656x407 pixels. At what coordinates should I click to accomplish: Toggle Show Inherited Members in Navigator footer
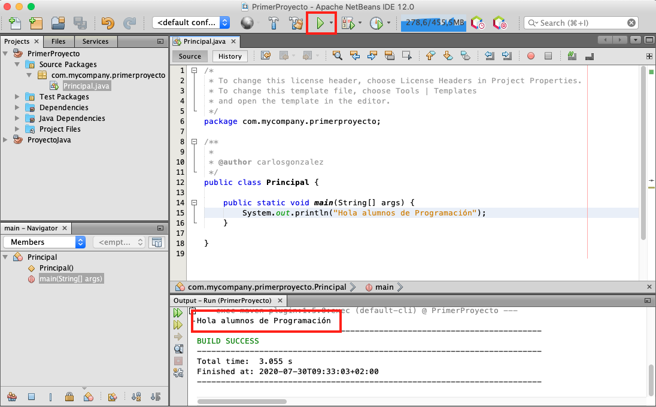(x=12, y=397)
